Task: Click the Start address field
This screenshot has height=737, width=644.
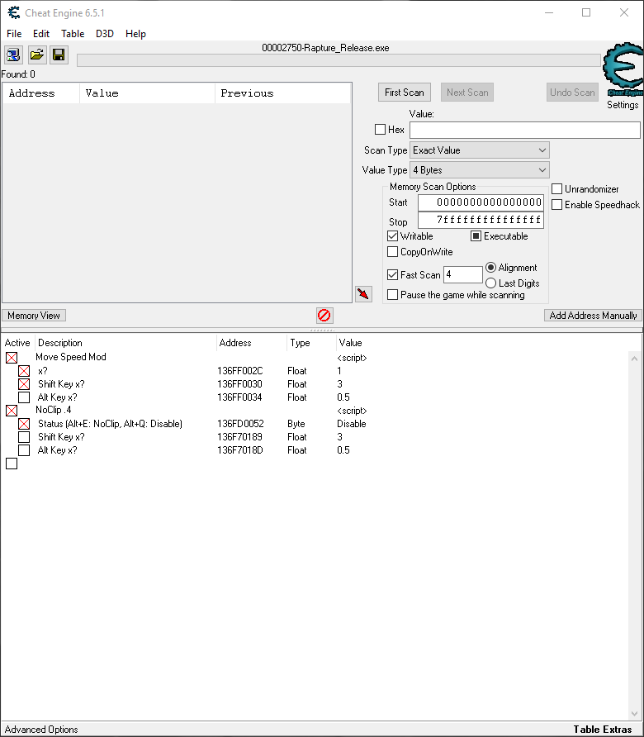Action: click(481, 202)
